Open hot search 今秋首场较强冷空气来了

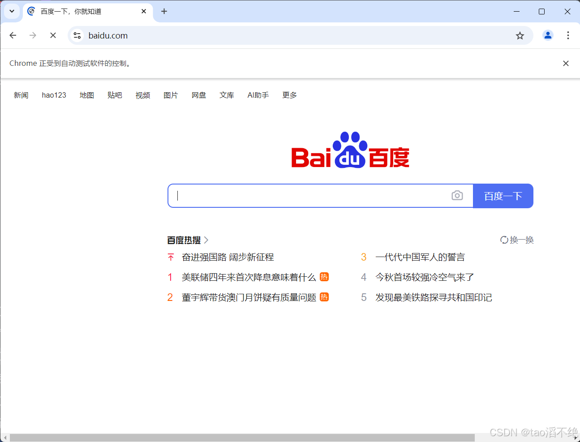(425, 278)
